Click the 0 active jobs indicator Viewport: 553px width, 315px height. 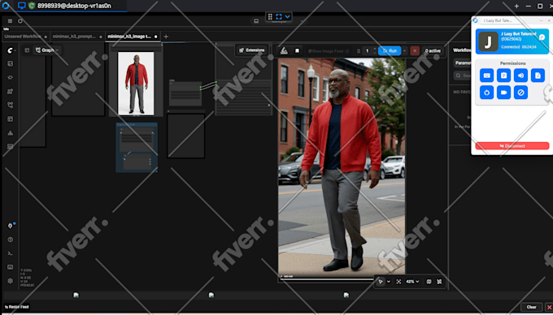[433, 51]
